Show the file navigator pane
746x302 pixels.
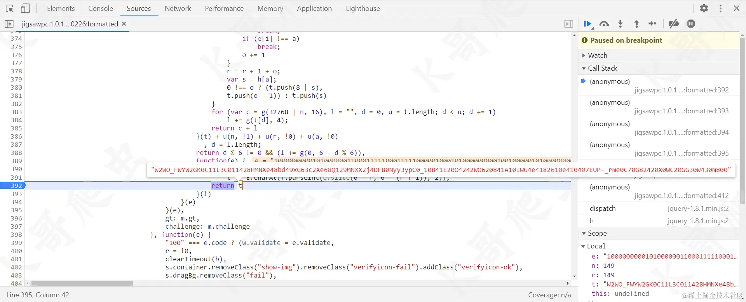tap(9, 24)
